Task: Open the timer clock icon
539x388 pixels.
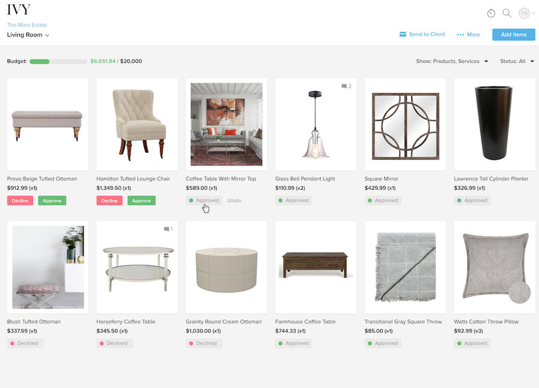Action: (x=491, y=13)
